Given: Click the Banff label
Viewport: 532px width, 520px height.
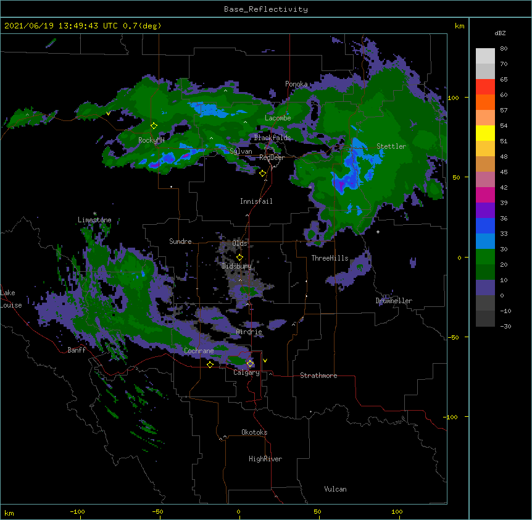Looking at the screenshot, I should pos(77,350).
